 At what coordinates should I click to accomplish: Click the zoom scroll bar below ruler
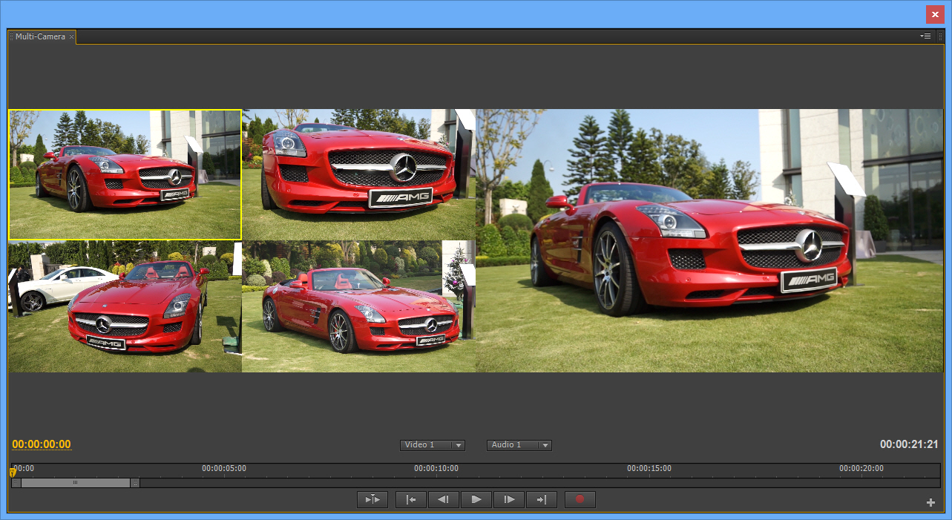(76, 483)
